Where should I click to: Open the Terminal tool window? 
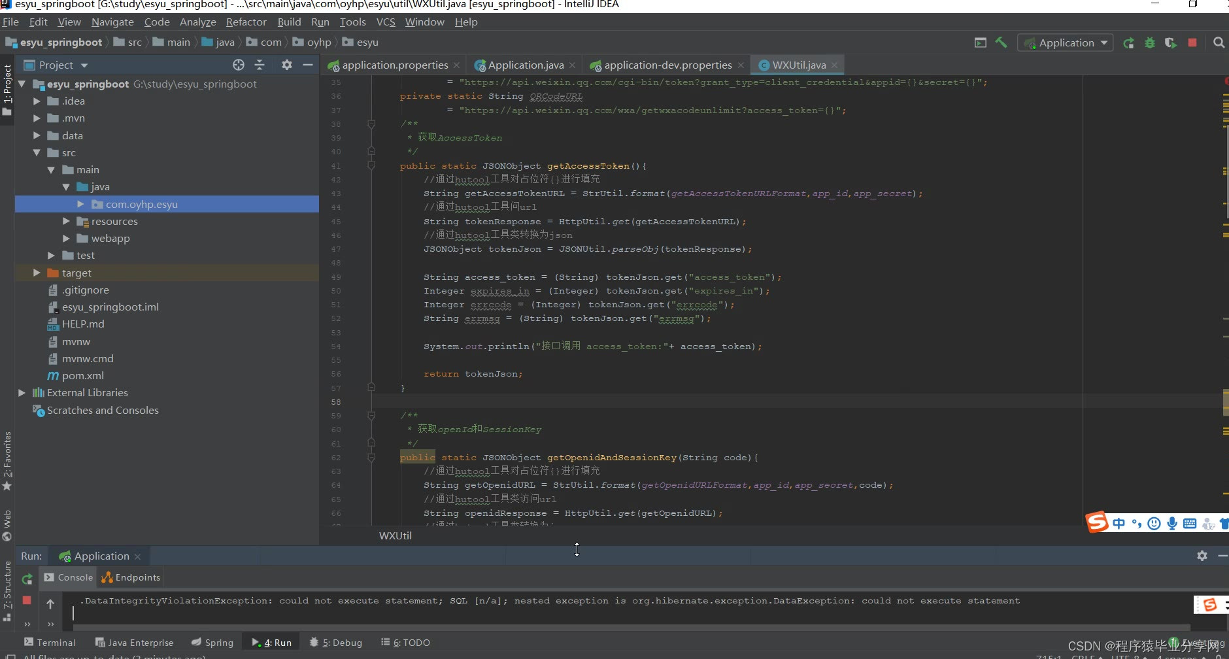pyautogui.click(x=50, y=643)
